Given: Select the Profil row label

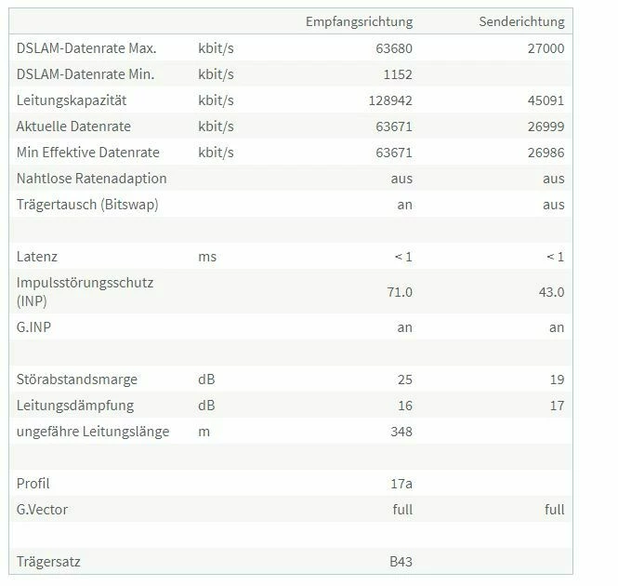Looking at the screenshot, I should 33,484.
